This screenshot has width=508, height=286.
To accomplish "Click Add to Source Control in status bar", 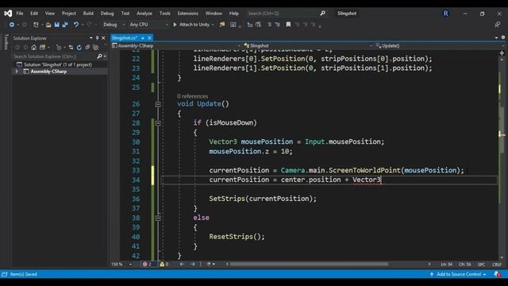I will pyautogui.click(x=459, y=274).
